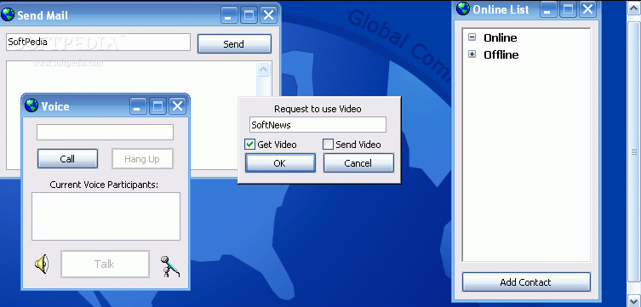Click the Hang Up button
This screenshot has width=641, height=307.
point(142,159)
